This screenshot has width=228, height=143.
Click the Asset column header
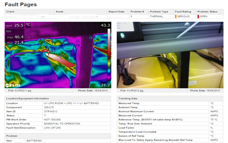point(59,11)
